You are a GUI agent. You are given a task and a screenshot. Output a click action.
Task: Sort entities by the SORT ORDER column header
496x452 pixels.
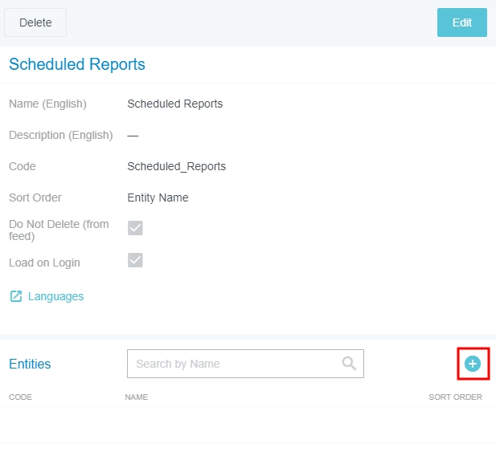[455, 397]
